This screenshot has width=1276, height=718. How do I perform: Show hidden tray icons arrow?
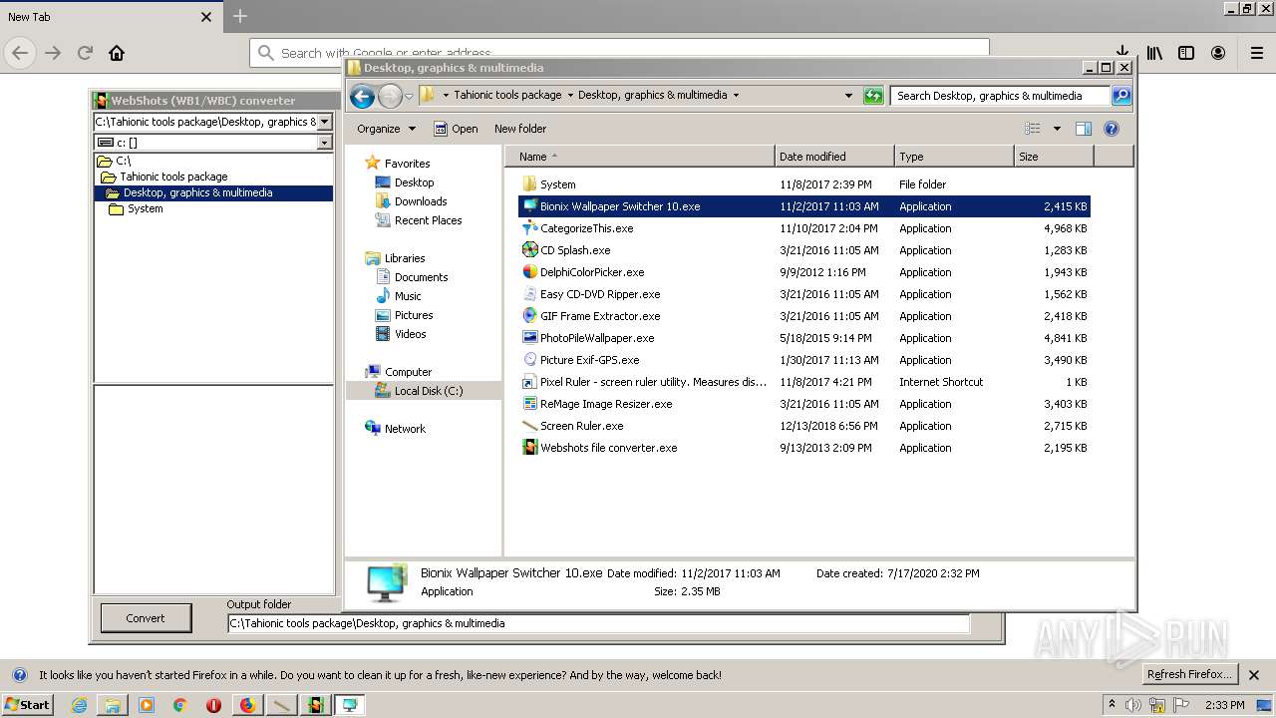(x=1112, y=704)
